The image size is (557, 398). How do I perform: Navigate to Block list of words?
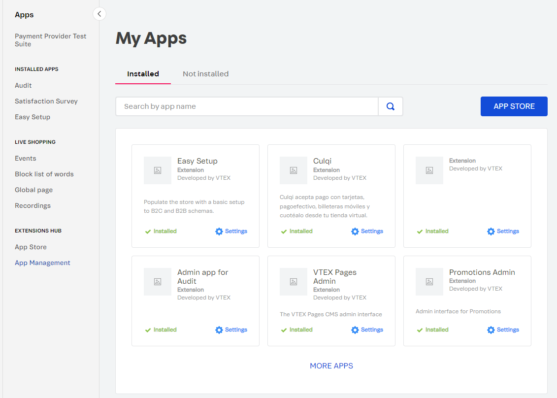pyautogui.click(x=44, y=174)
